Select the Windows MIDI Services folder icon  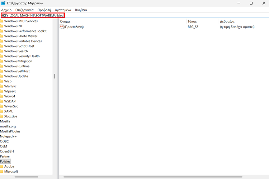click(1, 21)
